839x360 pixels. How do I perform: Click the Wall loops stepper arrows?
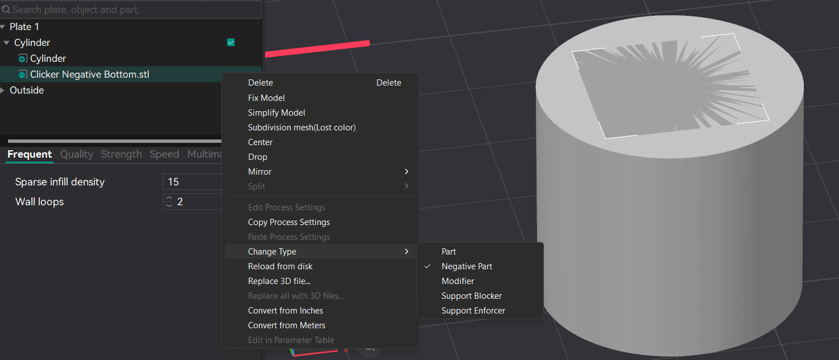click(x=169, y=202)
